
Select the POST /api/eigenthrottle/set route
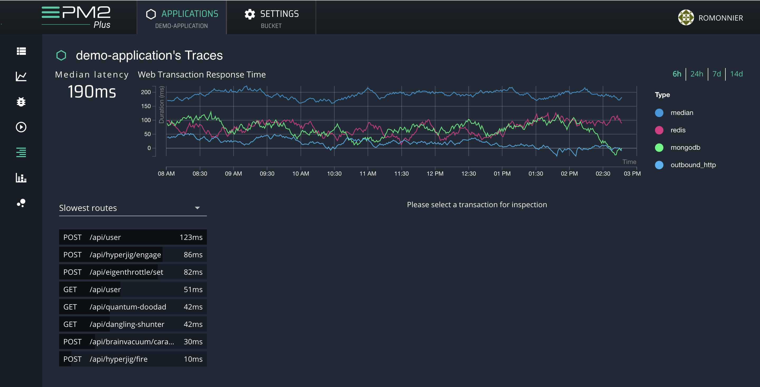(x=133, y=272)
